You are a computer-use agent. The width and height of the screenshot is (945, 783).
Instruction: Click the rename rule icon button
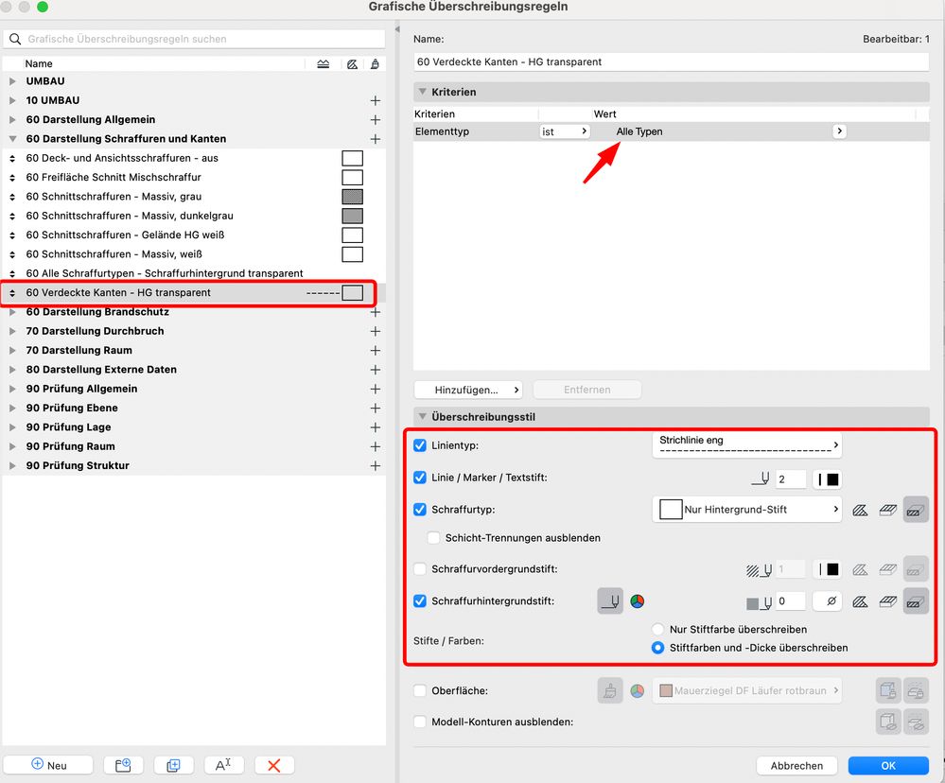point(223,765)
